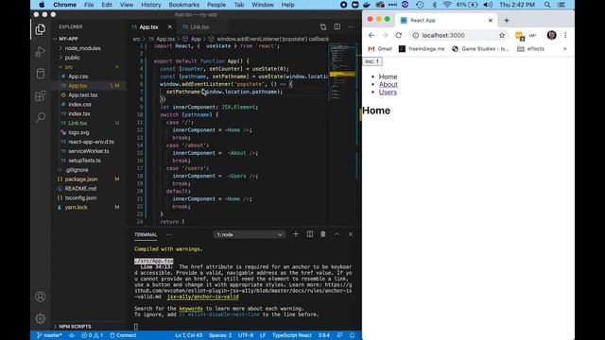
Task: Click 'Spaces: 2' indentation setting
Action: point(220,335)
